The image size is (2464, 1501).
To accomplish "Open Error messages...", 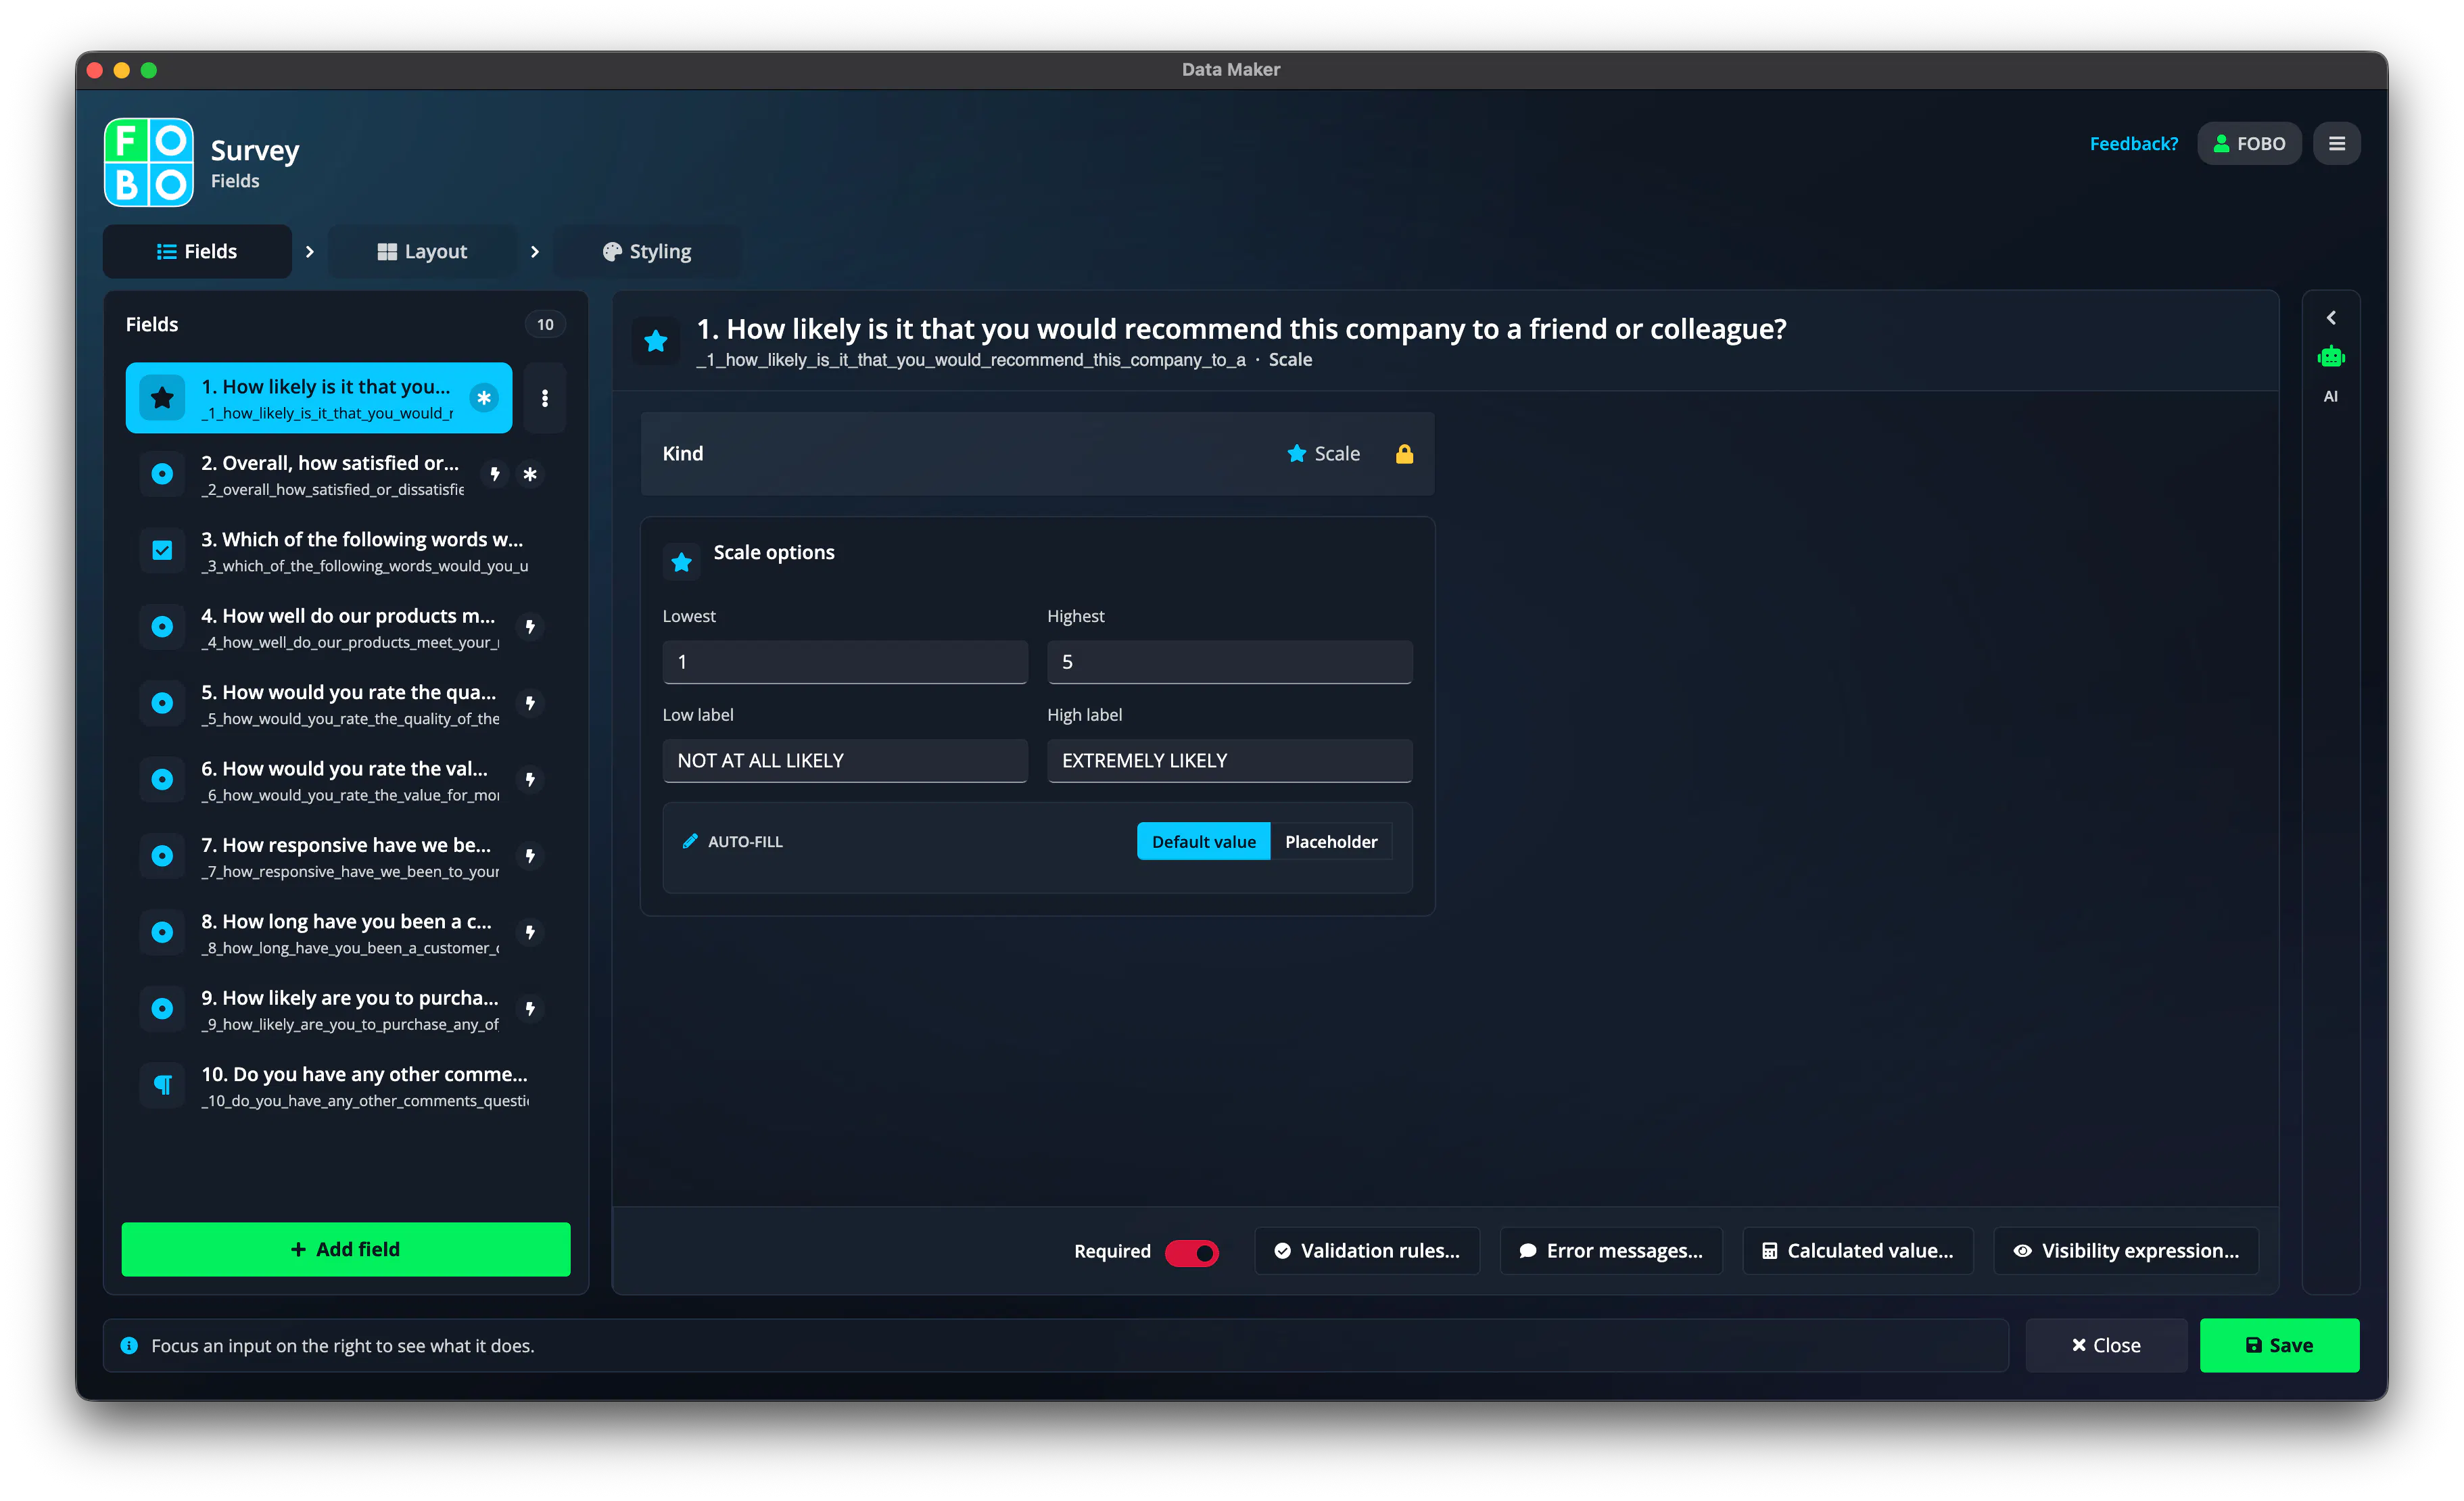I will pos(1611,1252).
